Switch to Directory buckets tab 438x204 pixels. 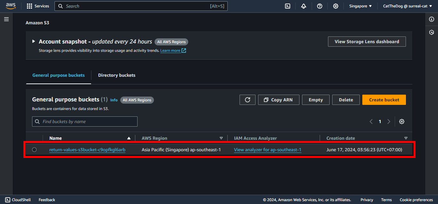coord(117,75)
